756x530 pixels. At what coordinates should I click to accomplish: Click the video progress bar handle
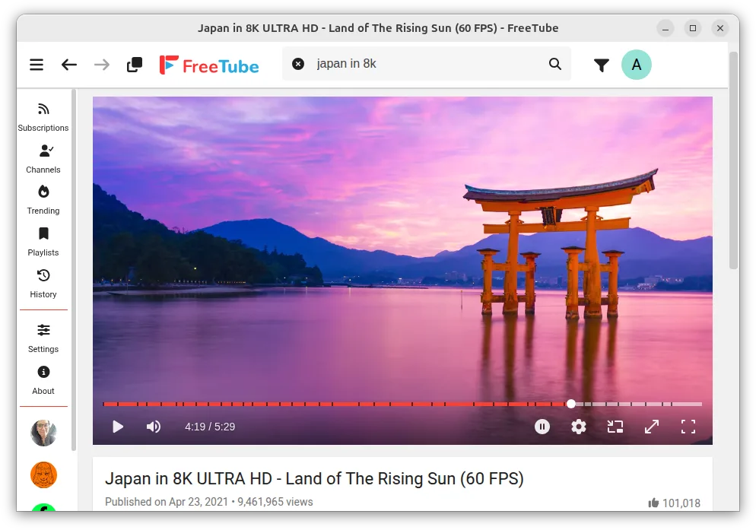(x=571, y=404)
